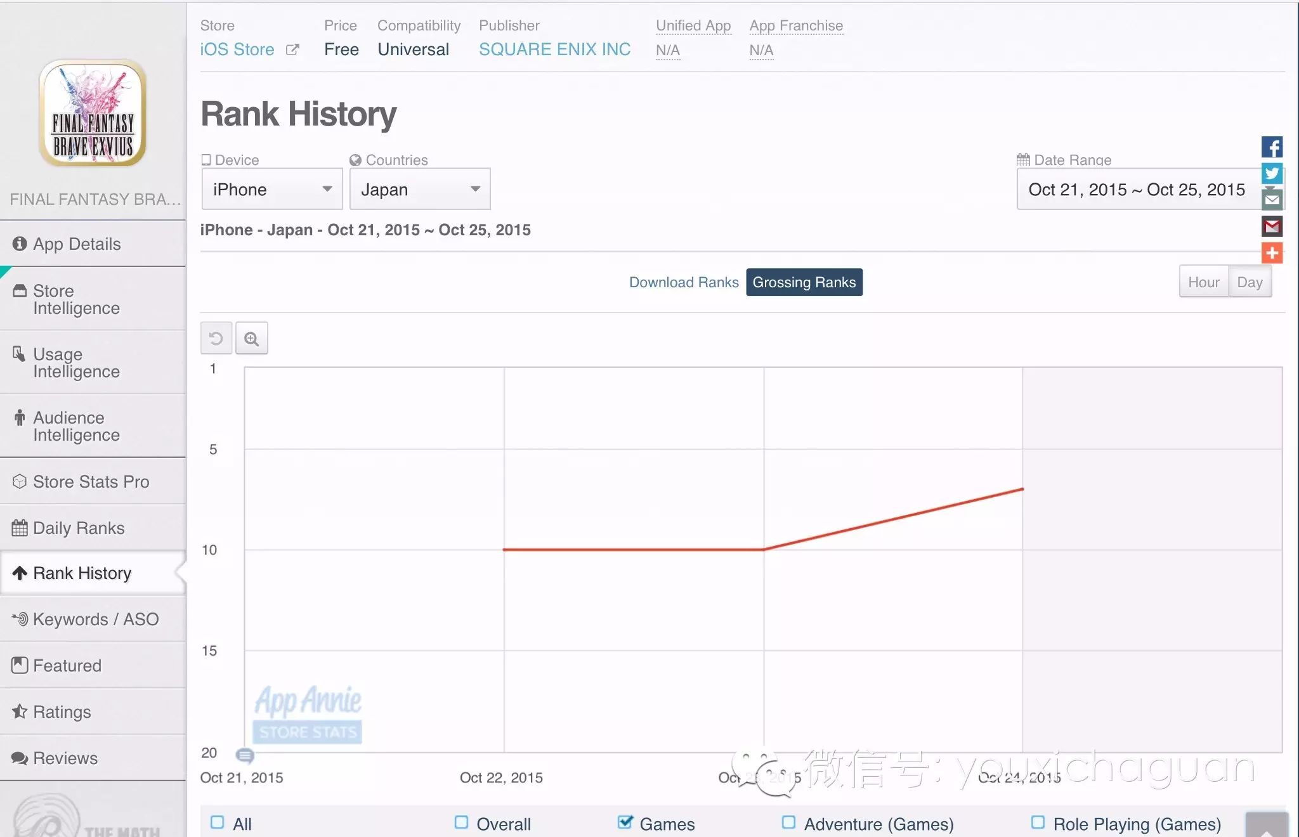Go to Store Stats Pro
Viewport: 1299px width, 837px height.
tap(93, 481)
